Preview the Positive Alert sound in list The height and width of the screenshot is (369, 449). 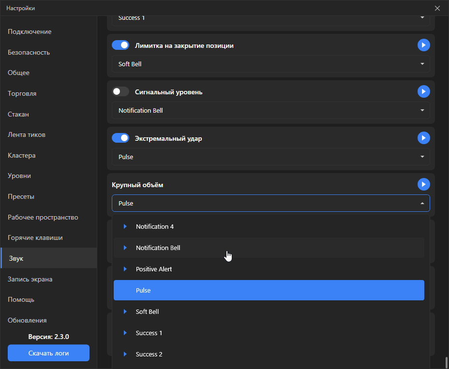click(x=125, y=269)
